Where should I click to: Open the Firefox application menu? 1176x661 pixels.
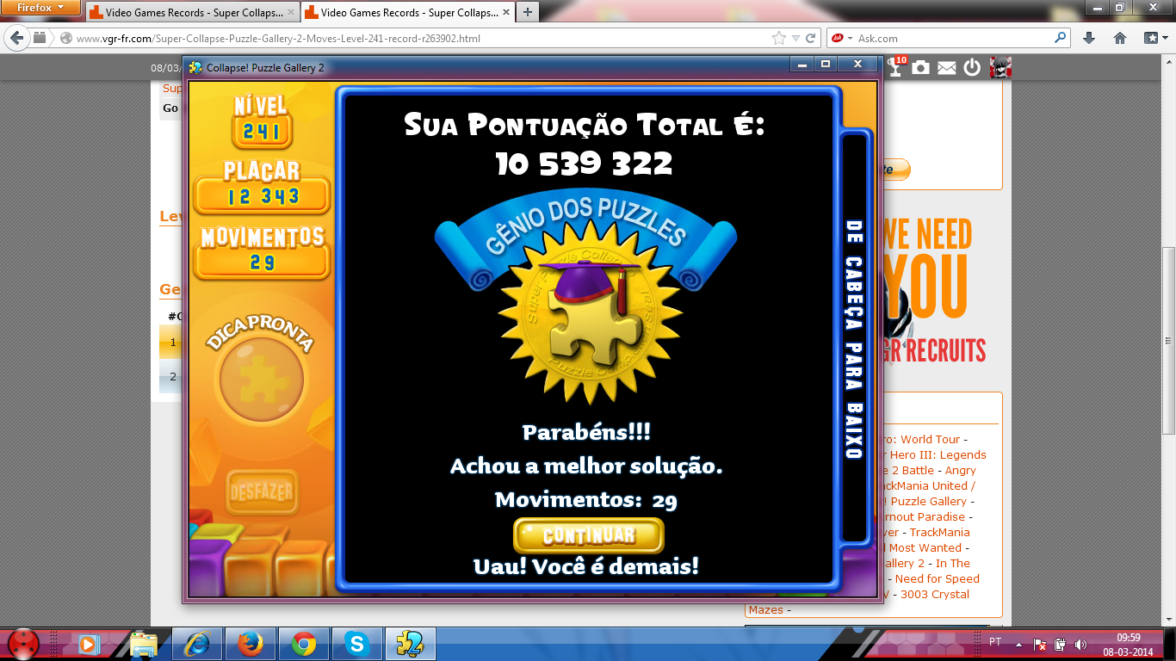(40, 8)
